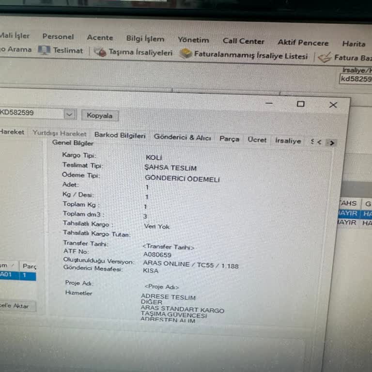Click the KOLİ cargo type value

coord(154,157)
